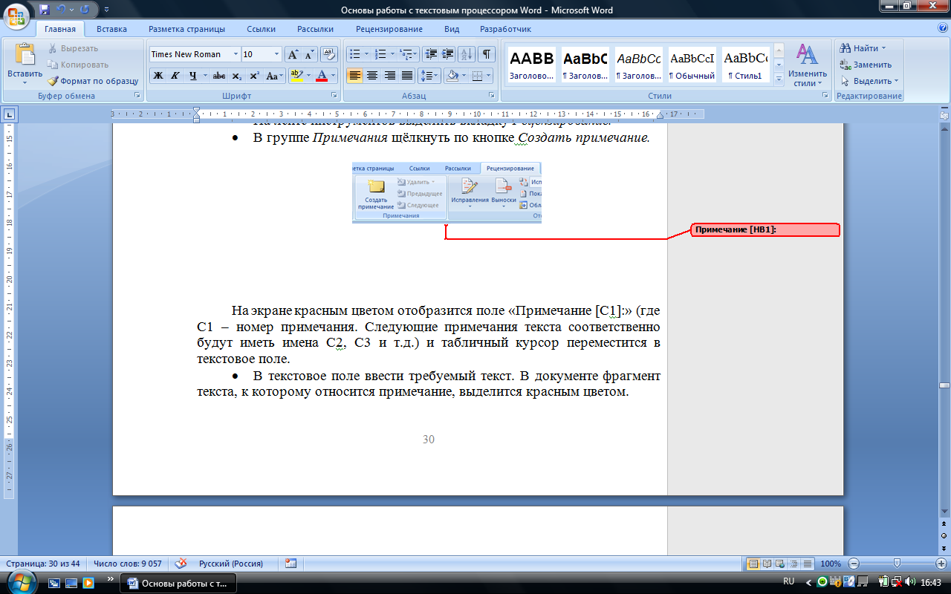Align text right
951x594 pixels.
389,76
